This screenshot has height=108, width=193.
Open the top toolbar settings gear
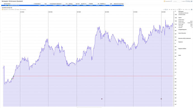click(192, 1)
